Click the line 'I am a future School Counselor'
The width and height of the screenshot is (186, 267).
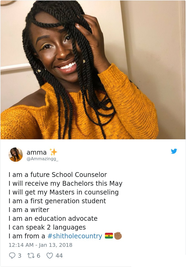pos(58,175)
